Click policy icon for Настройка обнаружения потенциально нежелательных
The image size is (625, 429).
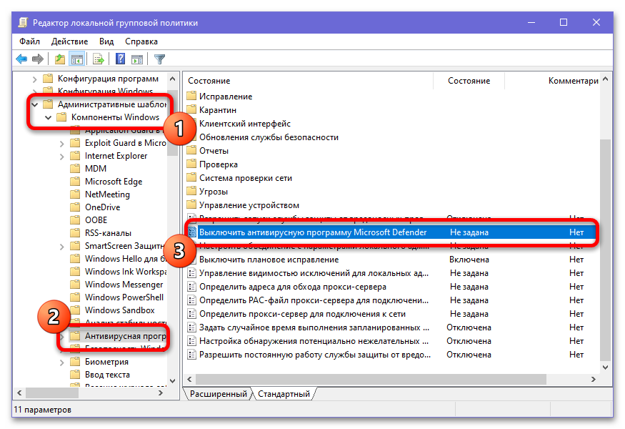click(191, 341)
